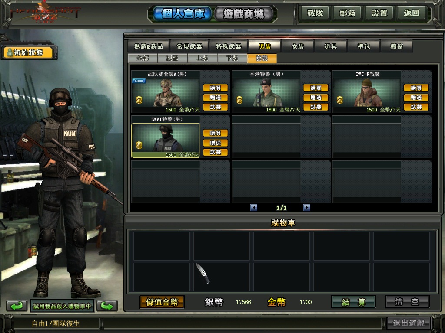Click the 1/1 page indicator

[281, 208]
